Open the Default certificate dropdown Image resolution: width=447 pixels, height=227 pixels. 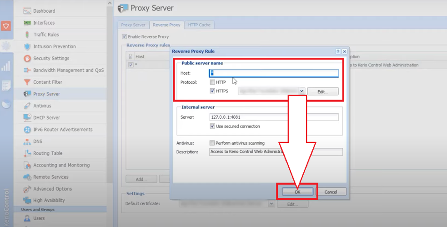pyautogui.click(x=271, y=204)
